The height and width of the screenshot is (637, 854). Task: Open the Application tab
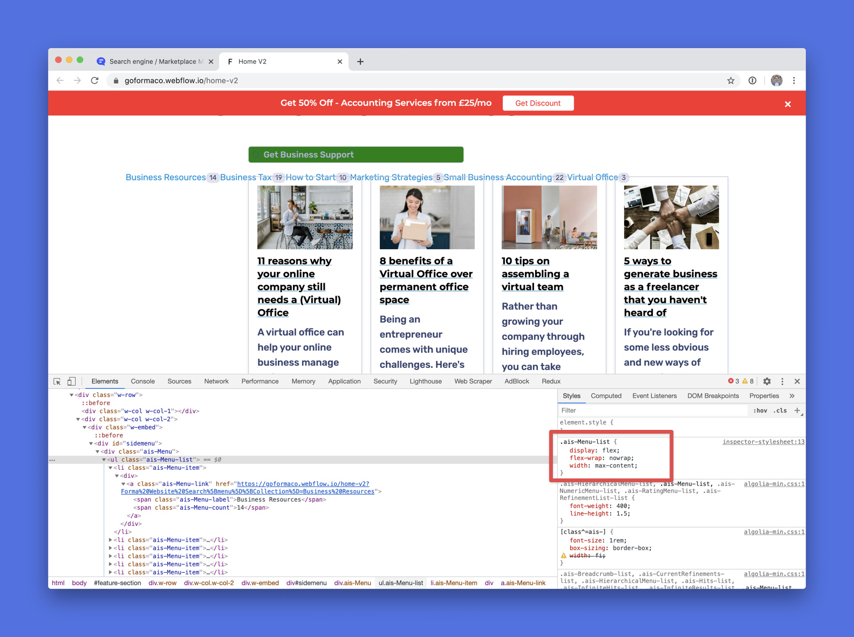(344, 381)
